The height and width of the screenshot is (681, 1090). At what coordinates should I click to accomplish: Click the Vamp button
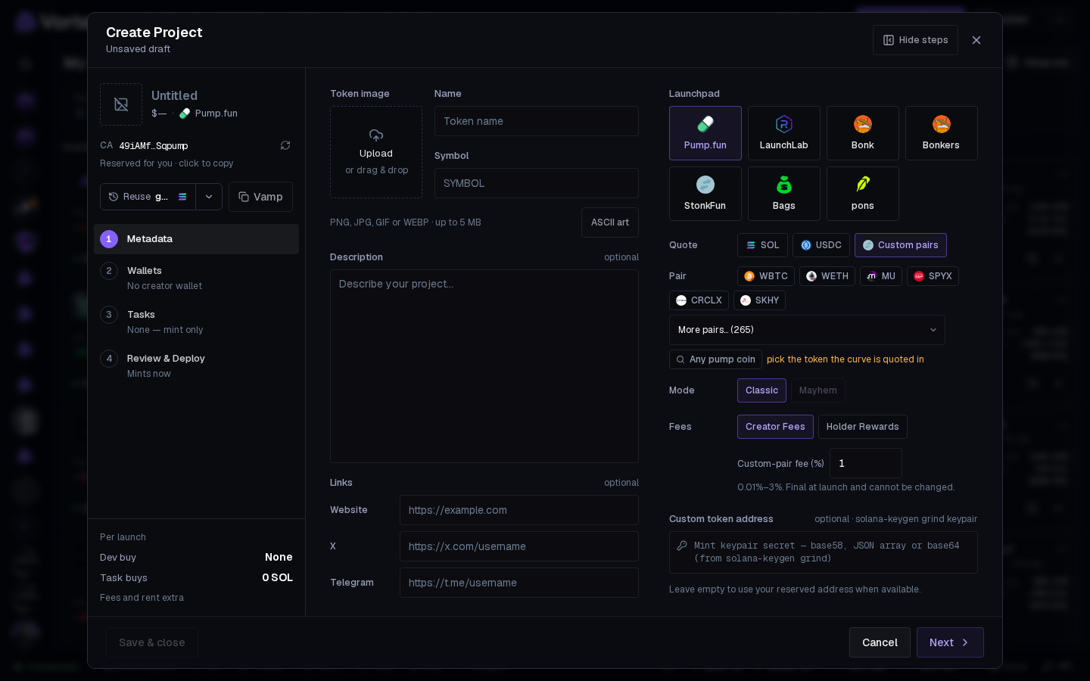(x=260, y=197)
